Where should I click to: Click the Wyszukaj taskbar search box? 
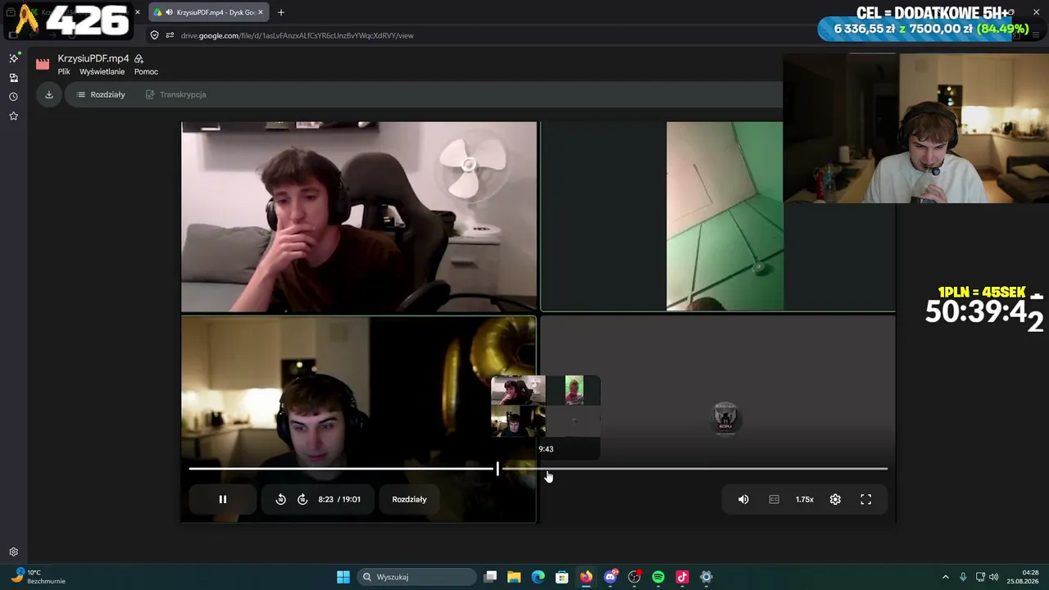point(417,577)
